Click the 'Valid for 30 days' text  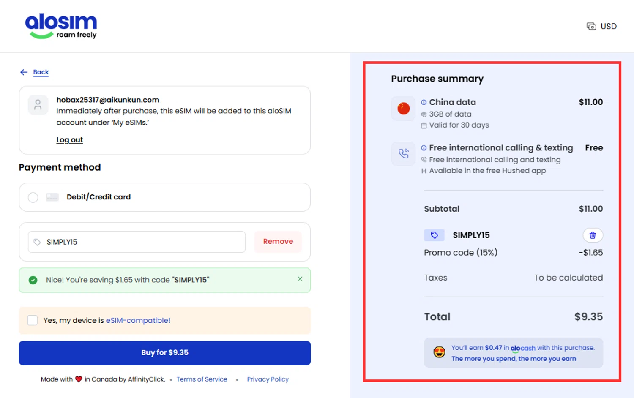pos(459,125)
